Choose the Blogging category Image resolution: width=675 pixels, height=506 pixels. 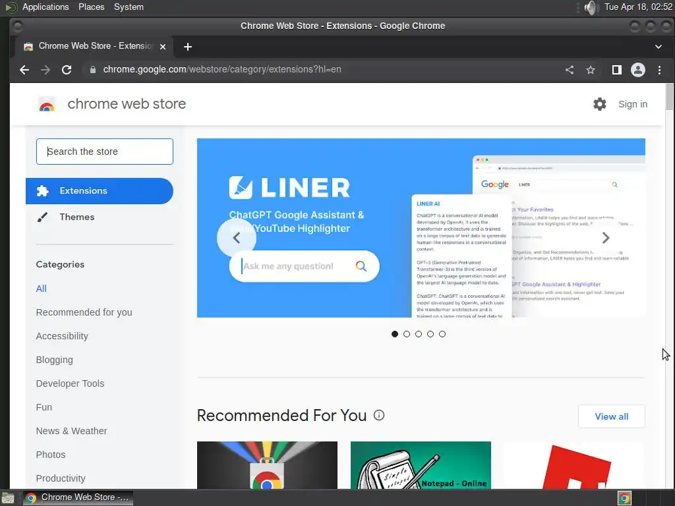click(54, 360)
